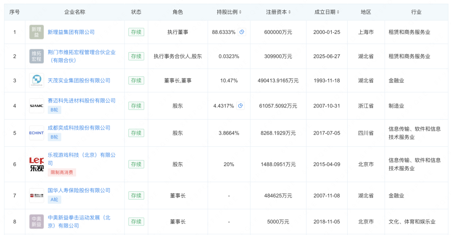Select the 1488.0951万元 capital cell
The height and width of the screenshot is (235, 451).
coord(278,164)
